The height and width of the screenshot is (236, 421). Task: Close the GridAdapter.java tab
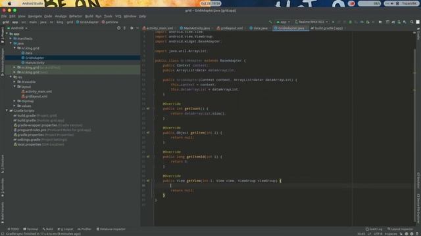click(x=307, y=28)
